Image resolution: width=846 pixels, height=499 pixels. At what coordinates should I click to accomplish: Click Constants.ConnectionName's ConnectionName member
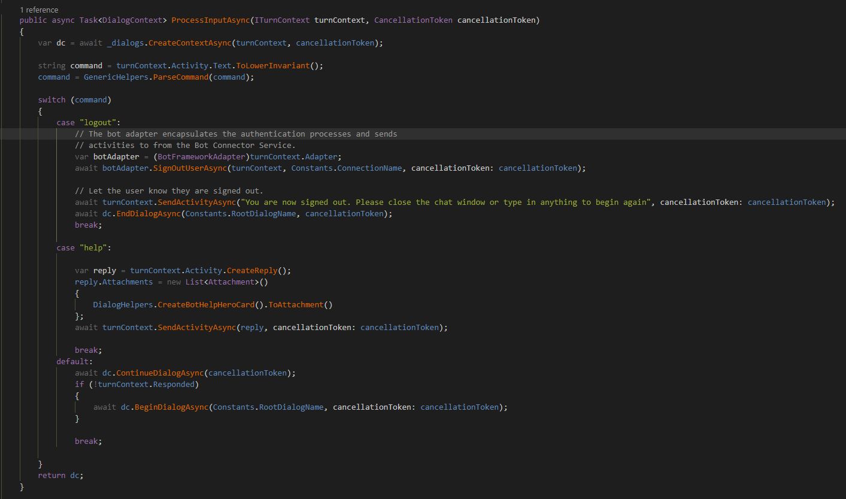click(x=369, y=168)
